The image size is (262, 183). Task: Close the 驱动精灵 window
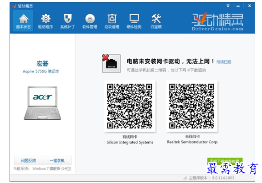[249, 6]
